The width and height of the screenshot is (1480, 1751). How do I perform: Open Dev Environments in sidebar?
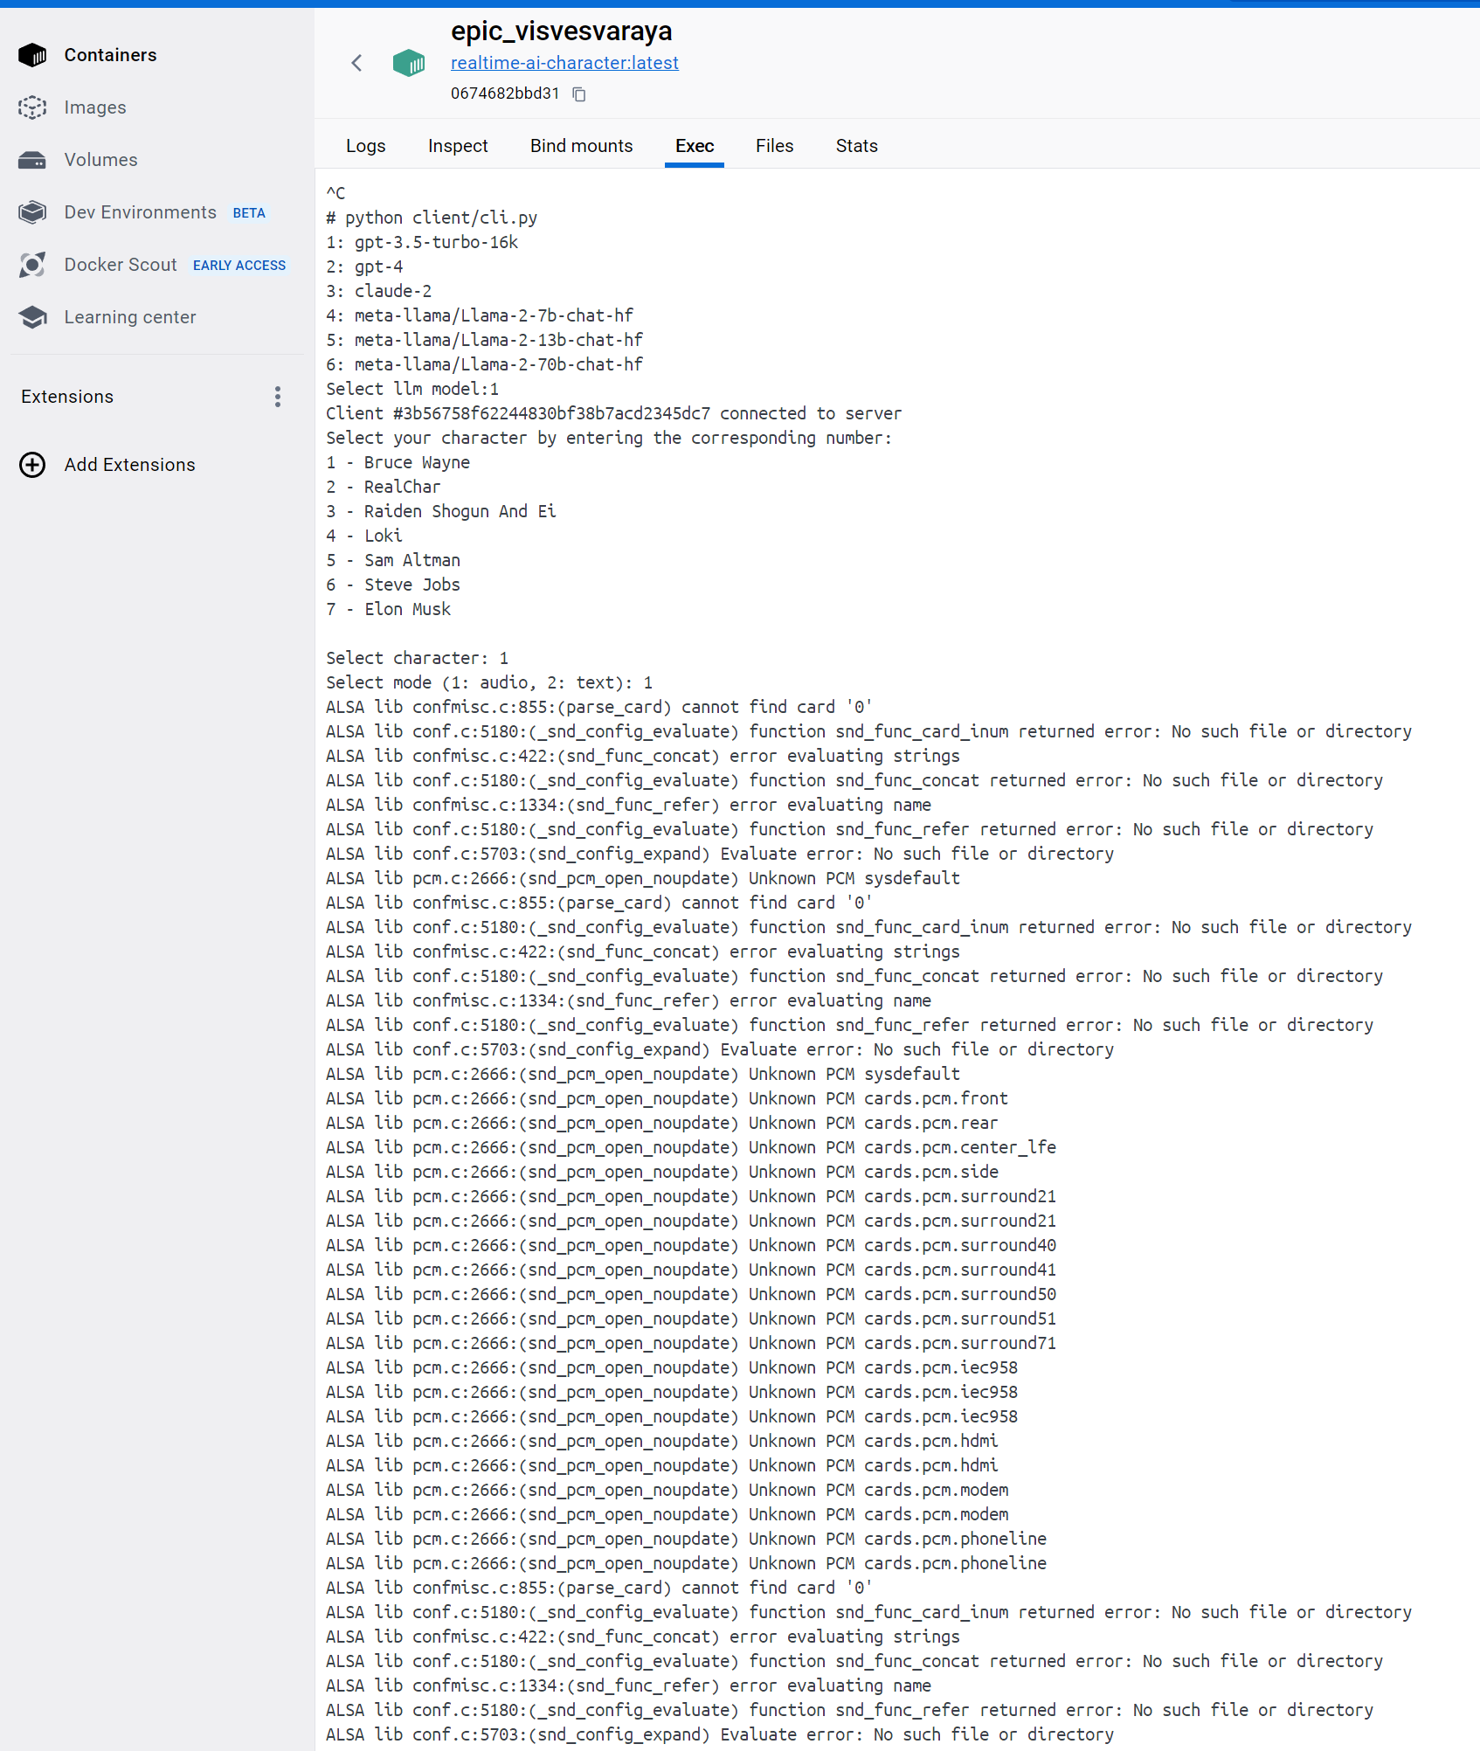(140, 212)
